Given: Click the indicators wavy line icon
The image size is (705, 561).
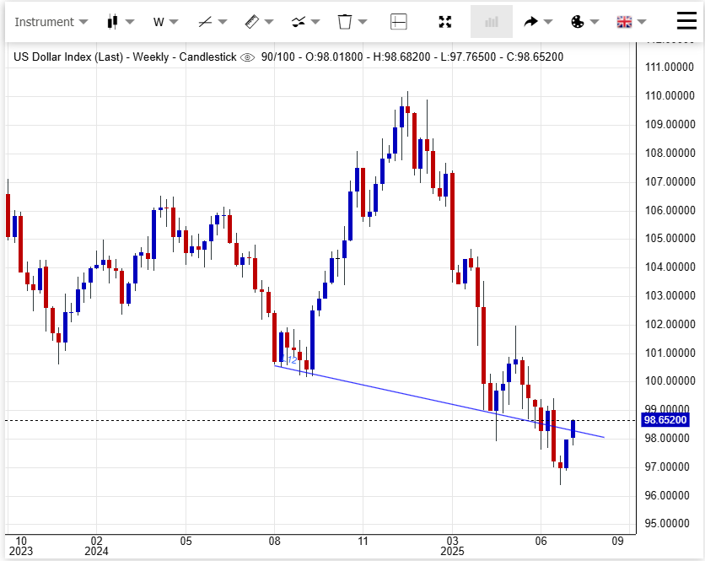Looking at the screenshot, I should pos(298,22).
